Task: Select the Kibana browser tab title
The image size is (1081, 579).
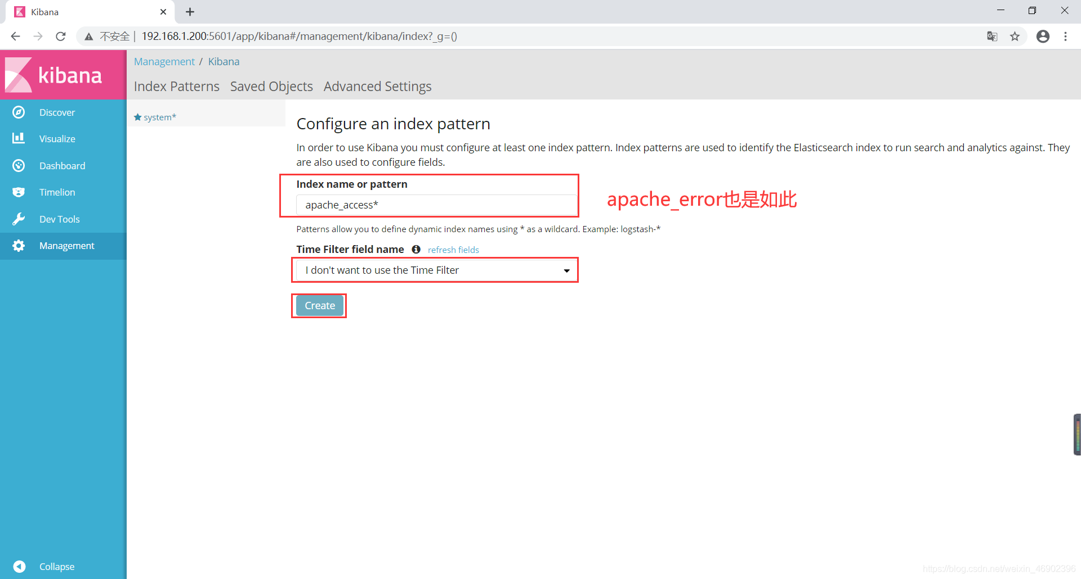Action: pos(45,12)
